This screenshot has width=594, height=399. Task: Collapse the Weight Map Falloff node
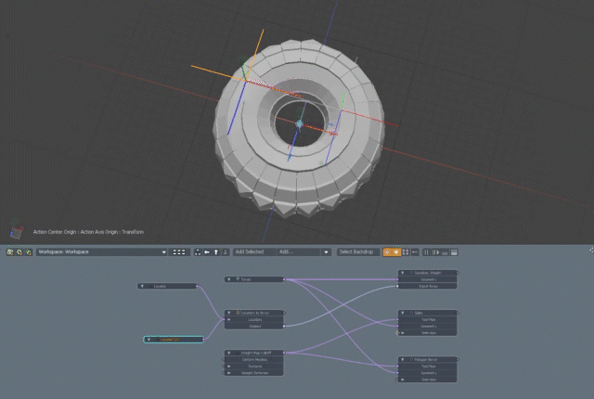pyautogui.click(x=229, y=353)
